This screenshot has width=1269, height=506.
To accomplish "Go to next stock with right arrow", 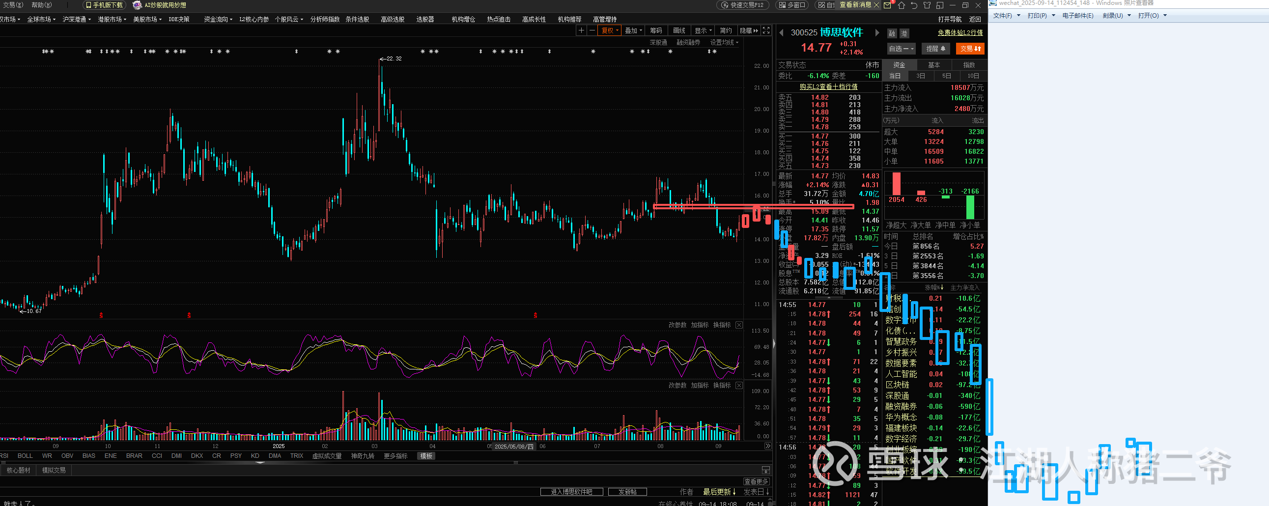I will click(x=877, y=33).
